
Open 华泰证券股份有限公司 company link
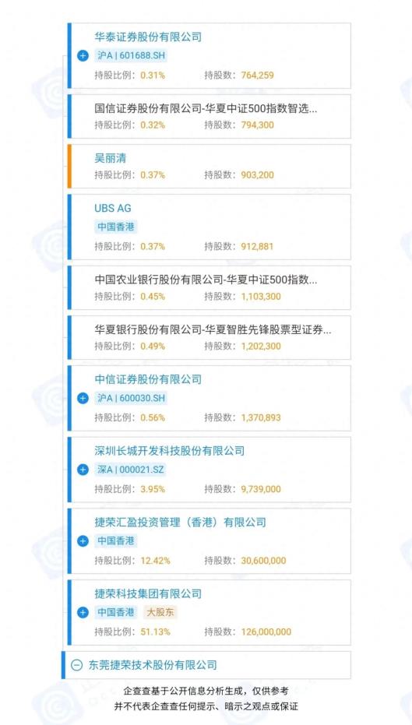148,37
